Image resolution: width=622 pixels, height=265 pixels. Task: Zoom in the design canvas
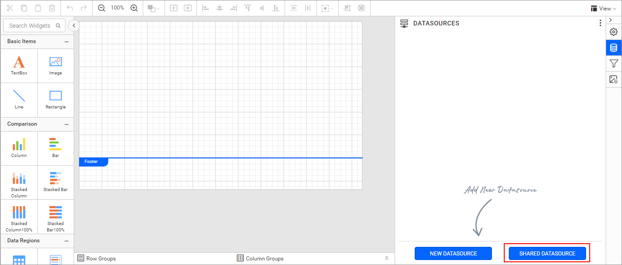pos(134,8)
